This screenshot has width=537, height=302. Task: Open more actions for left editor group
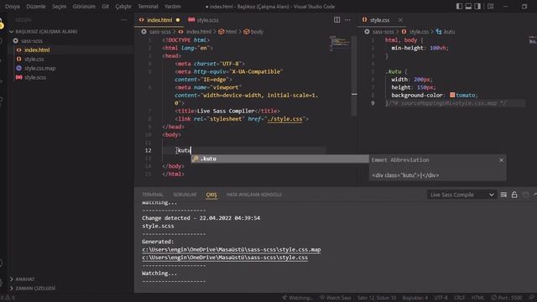(347, 20)
